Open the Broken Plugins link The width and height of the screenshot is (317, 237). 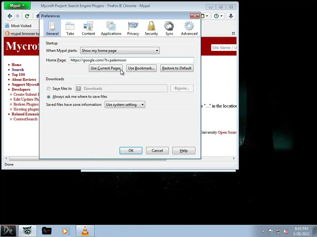click(26, 104)
